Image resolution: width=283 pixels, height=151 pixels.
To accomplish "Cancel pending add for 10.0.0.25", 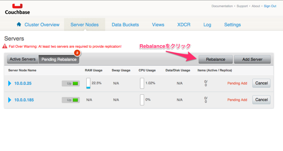I will 261,83.
